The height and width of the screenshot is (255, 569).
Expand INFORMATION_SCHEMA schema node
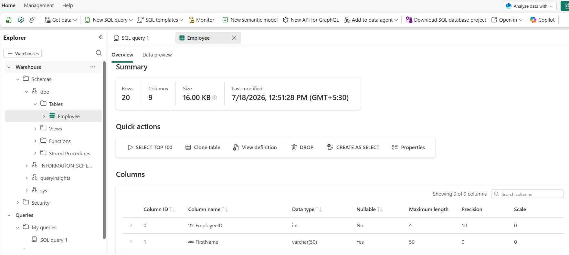pyautogui.click(x=26, y=166)
